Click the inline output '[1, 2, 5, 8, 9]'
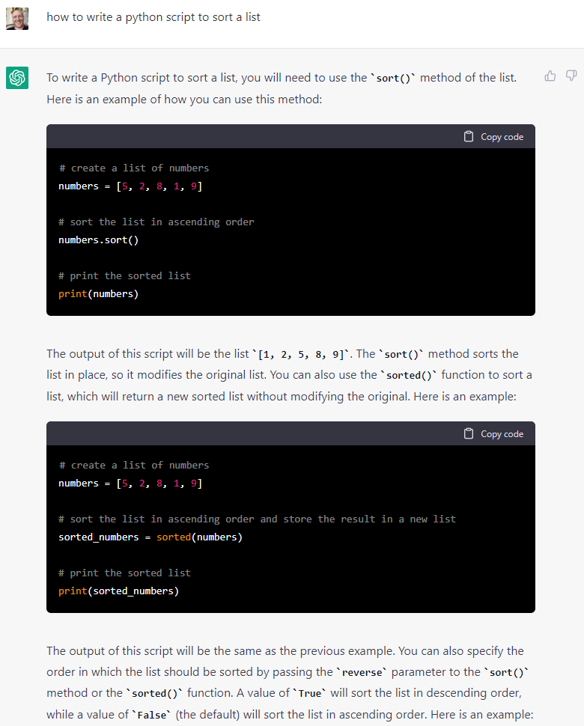This screenshot has width=584, height=726. point(301,355)
